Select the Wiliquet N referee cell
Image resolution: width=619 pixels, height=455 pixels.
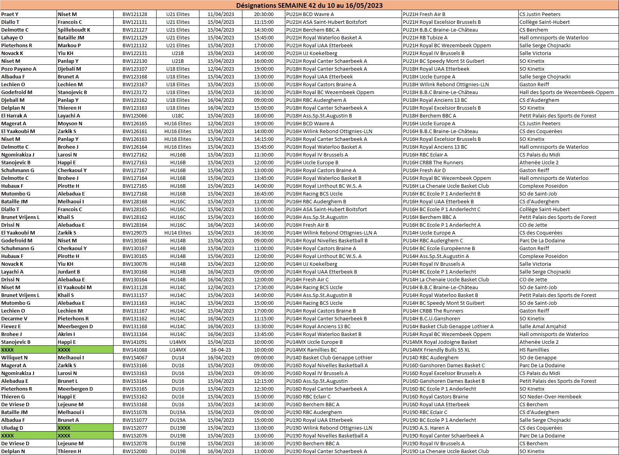14,358
